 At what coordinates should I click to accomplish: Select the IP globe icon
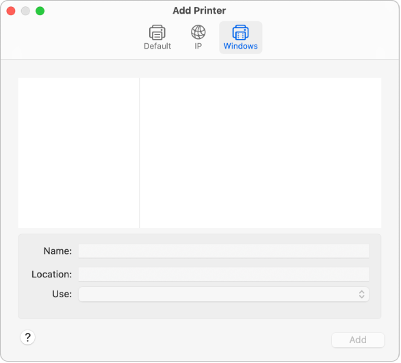click(x=198, y=32)
